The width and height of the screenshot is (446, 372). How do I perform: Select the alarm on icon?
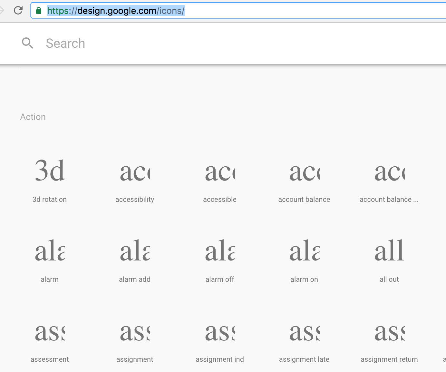[x=304, y=251]
